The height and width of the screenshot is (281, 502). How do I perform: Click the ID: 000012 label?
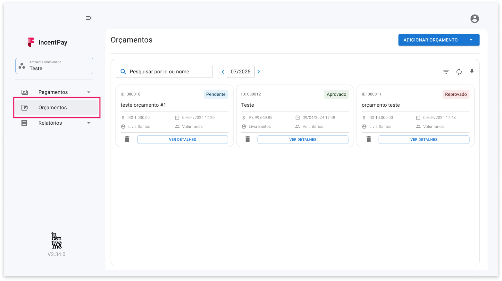251,94
